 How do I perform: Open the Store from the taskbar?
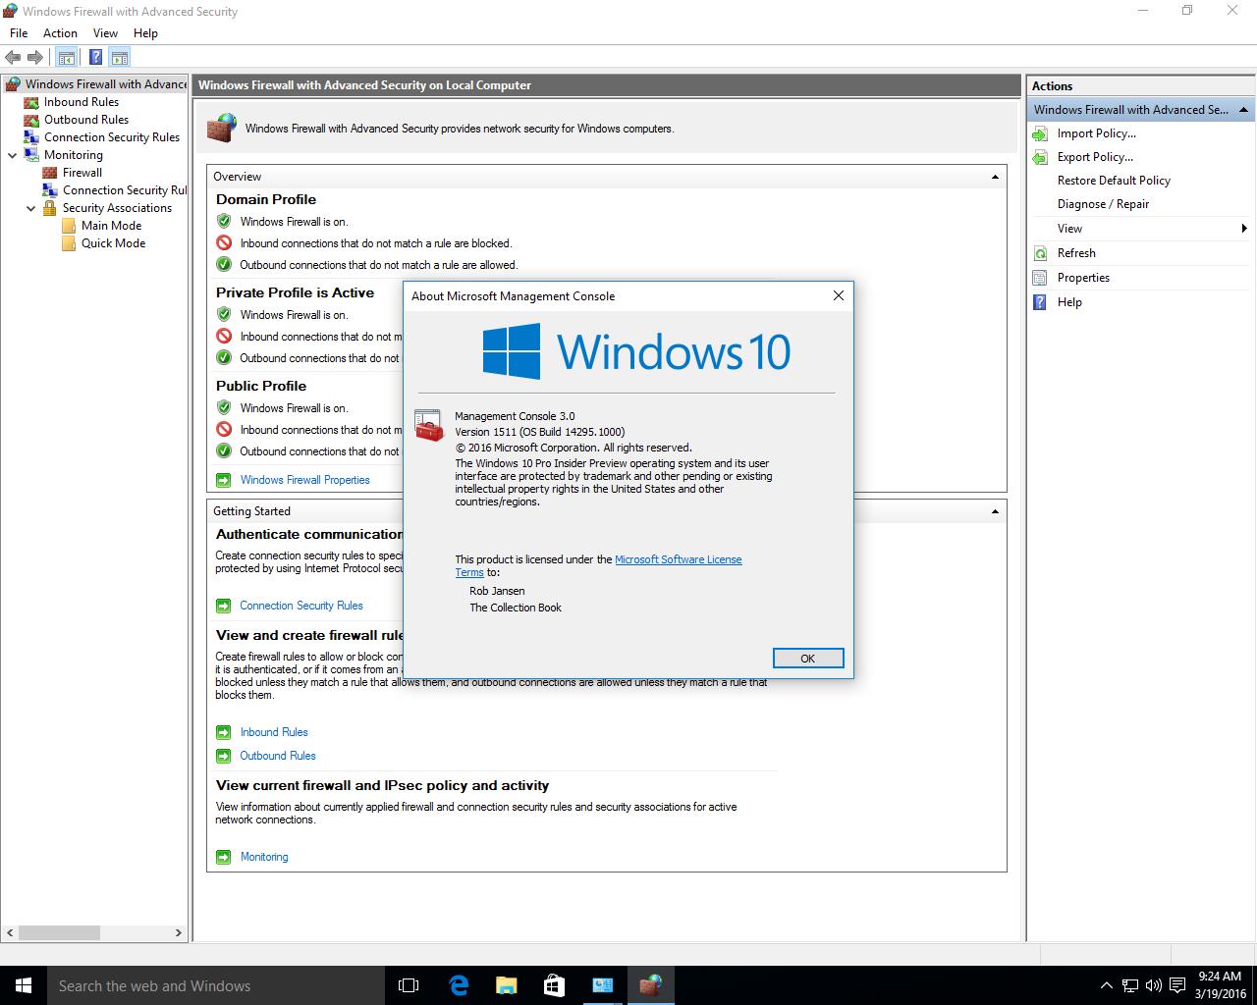(x=554, y=985)
